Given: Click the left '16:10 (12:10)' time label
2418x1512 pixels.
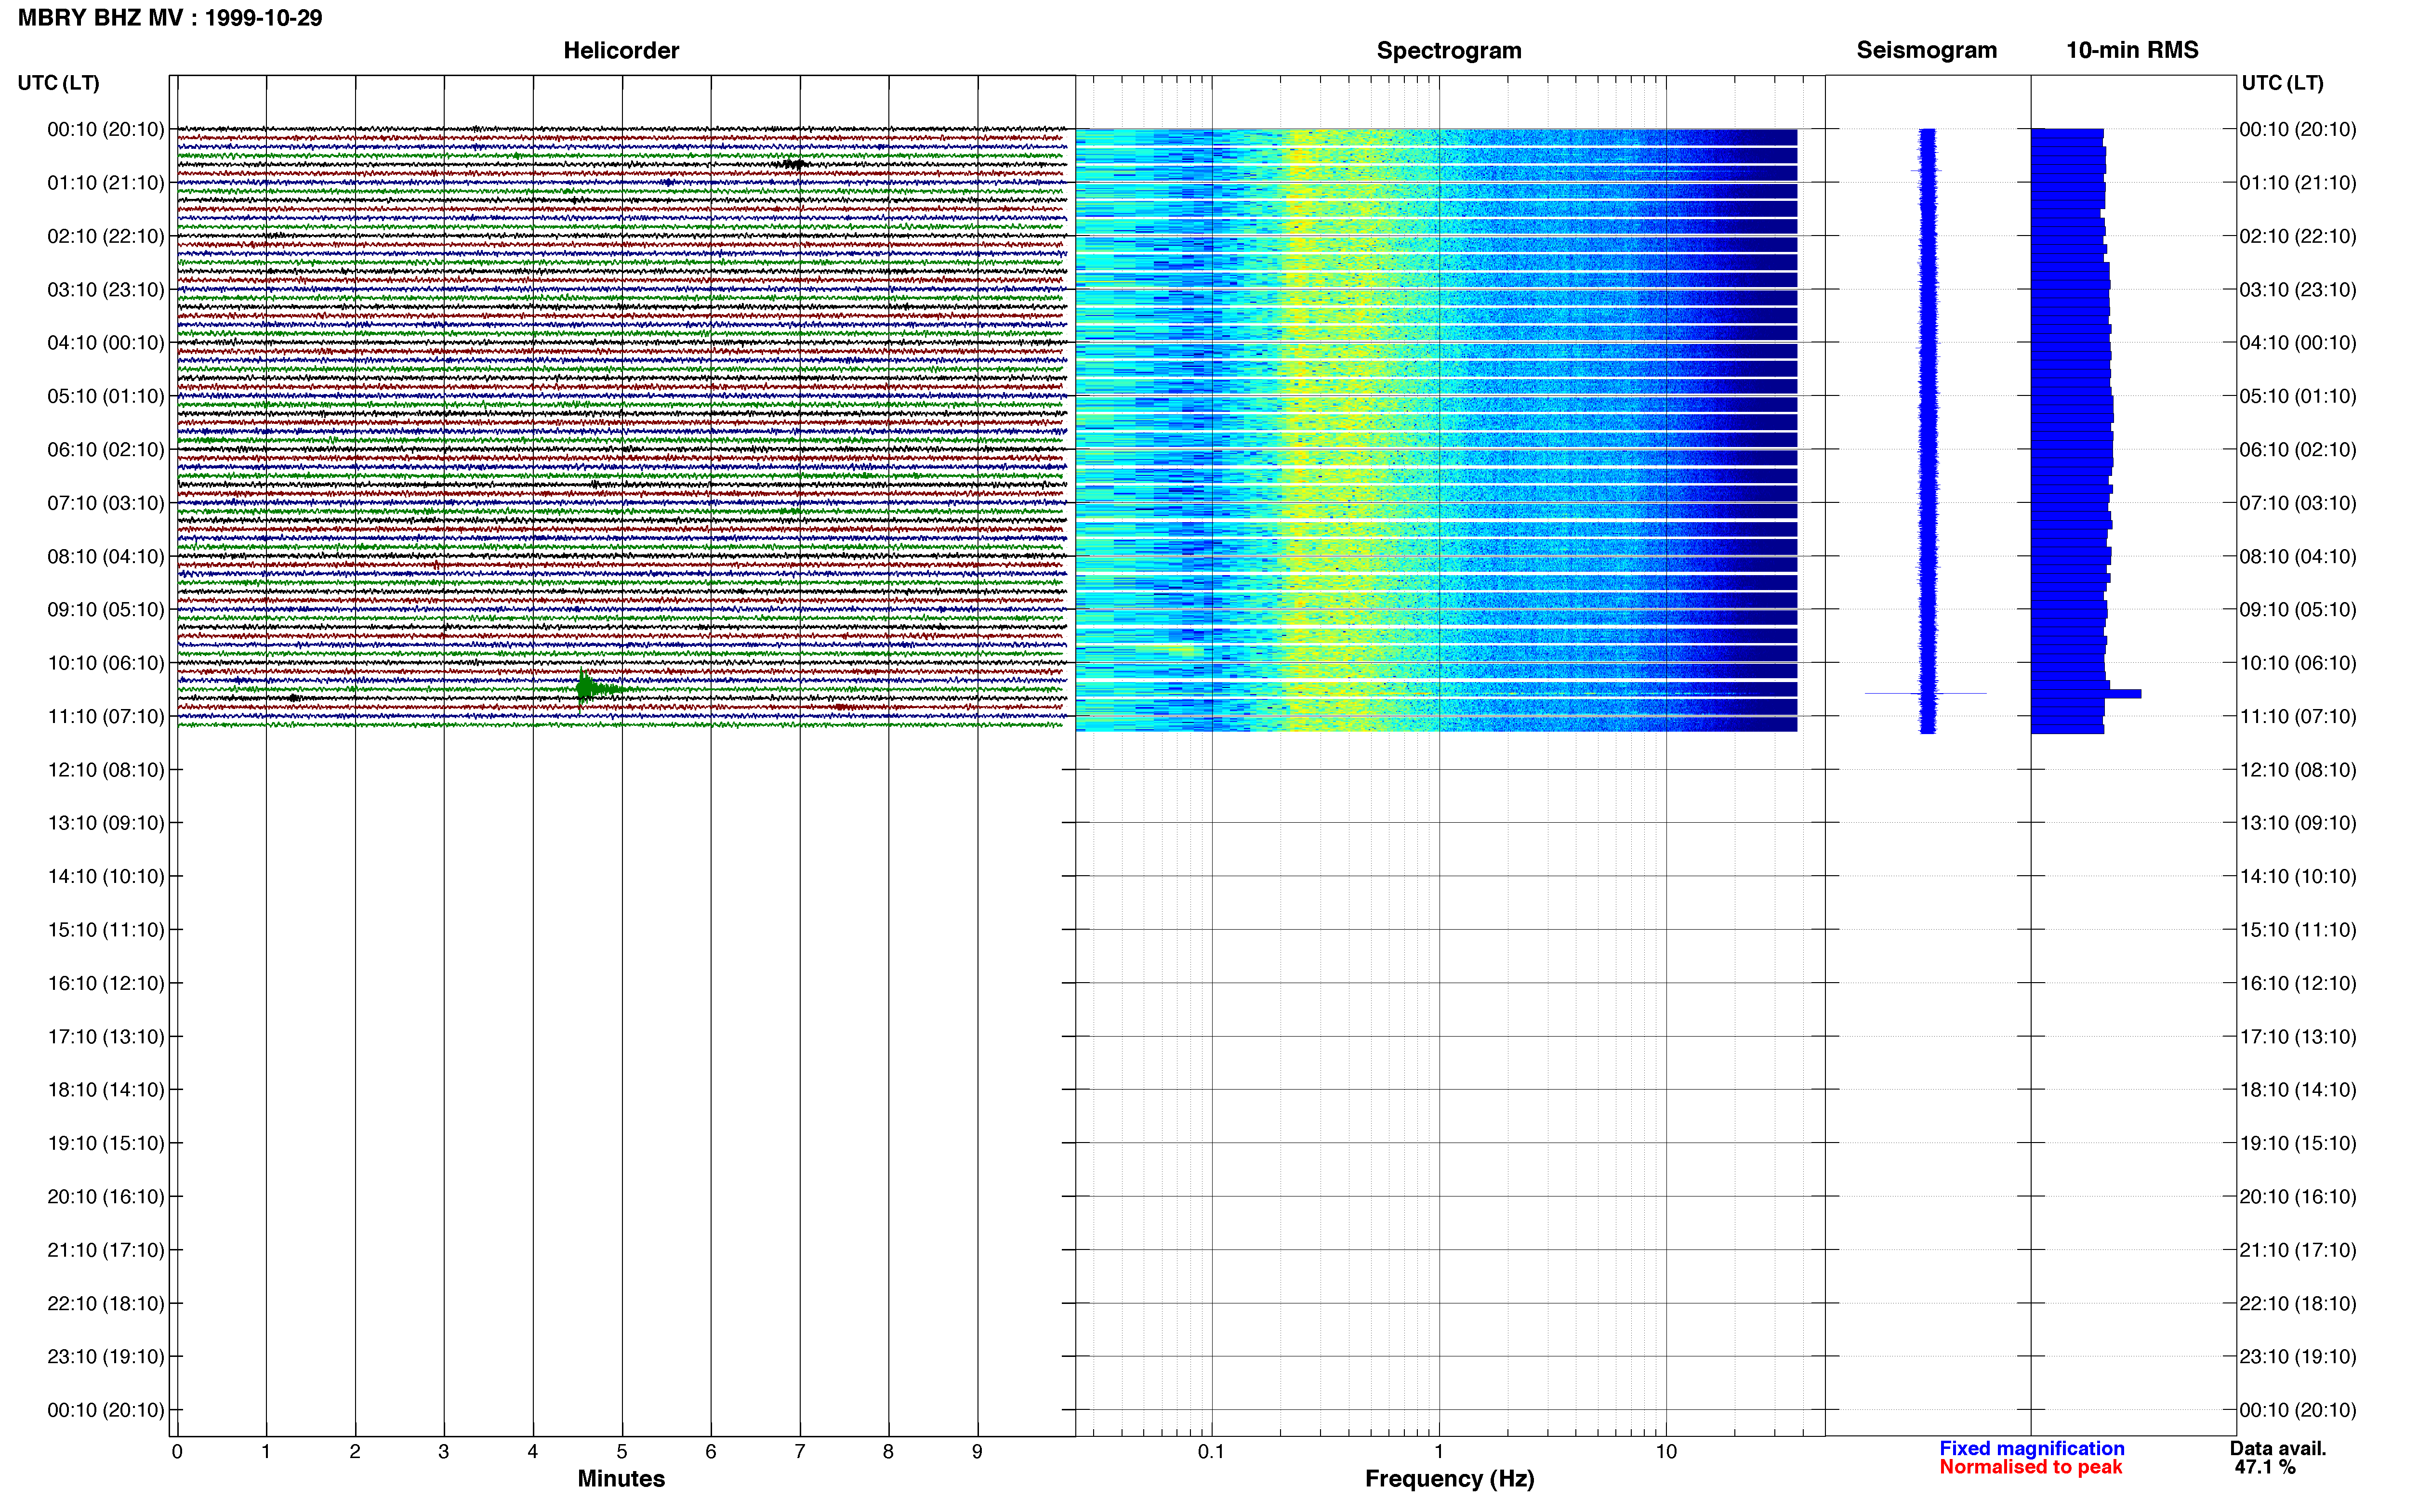Looking at the screenshot, I should point(106,983).
